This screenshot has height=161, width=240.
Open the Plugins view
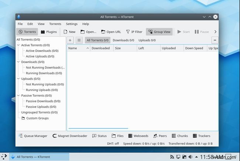tap(49, 32)
